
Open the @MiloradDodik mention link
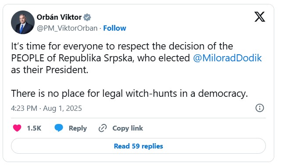(x=227, y=58)
